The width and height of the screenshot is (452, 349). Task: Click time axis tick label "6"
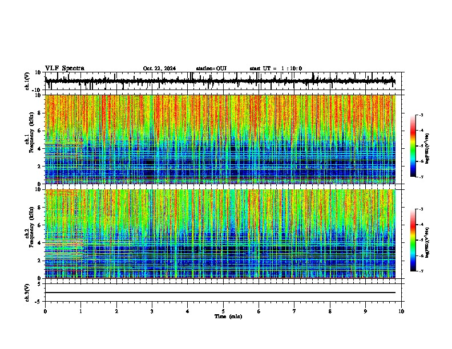259,311
